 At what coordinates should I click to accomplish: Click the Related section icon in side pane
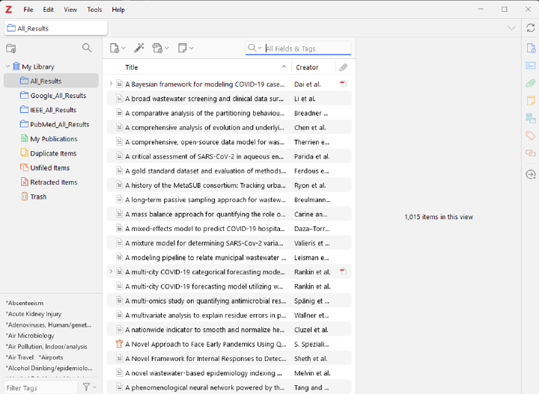[530, 153]
